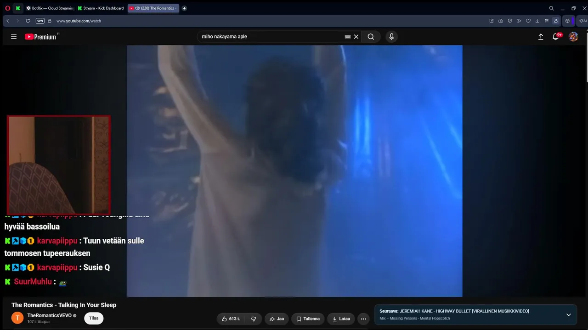Viewport: 588px width, 330px height.
Task: Click SuurMuhlu chat username
Action: click(x=33, y=281)
